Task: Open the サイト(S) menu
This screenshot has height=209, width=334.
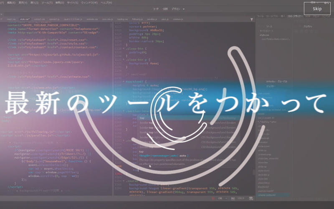Action: pyautogui.click(x=73, y=3)
